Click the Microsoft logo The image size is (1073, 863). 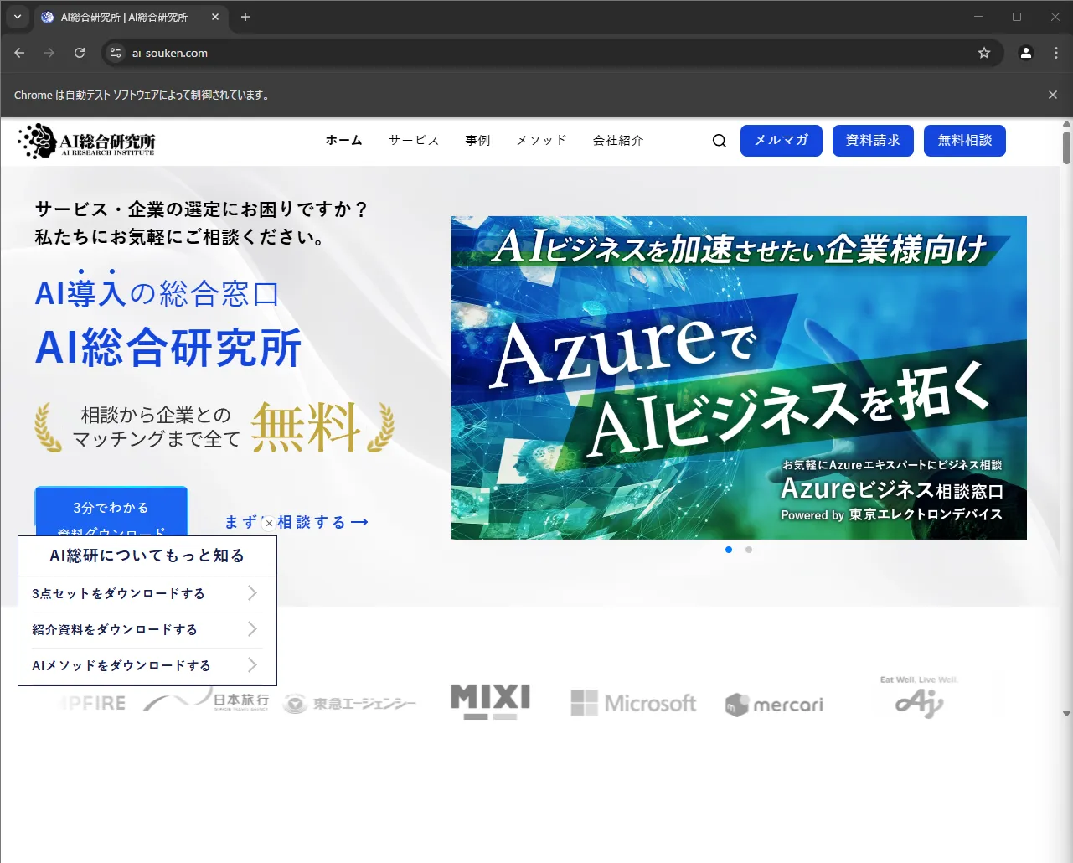pyautogui.click(x=633, y=703)
